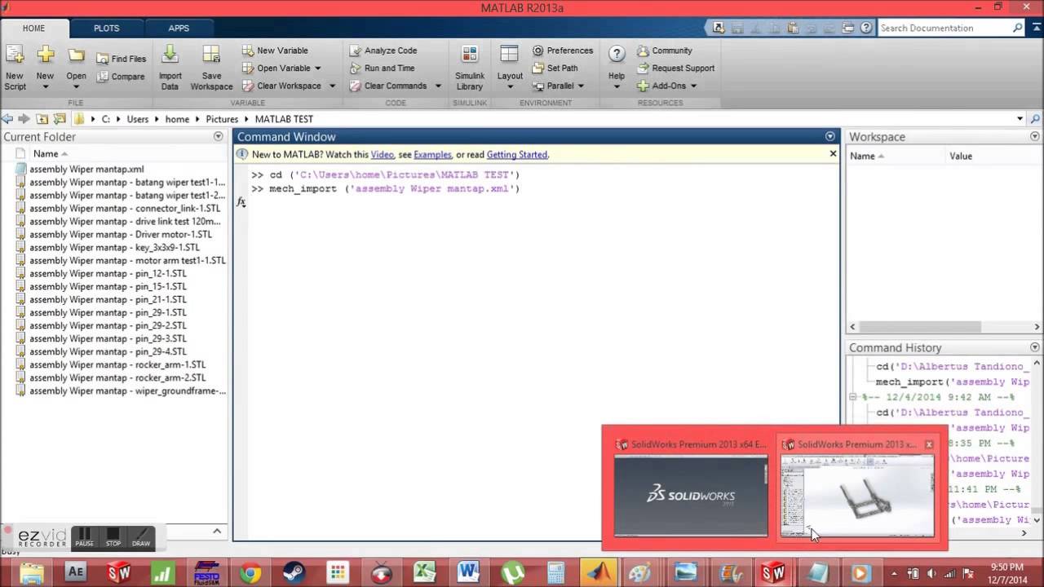This screenshot has height=587, width=1044.
Task: Click the Compare tool
Action: (x=121, y=77)
